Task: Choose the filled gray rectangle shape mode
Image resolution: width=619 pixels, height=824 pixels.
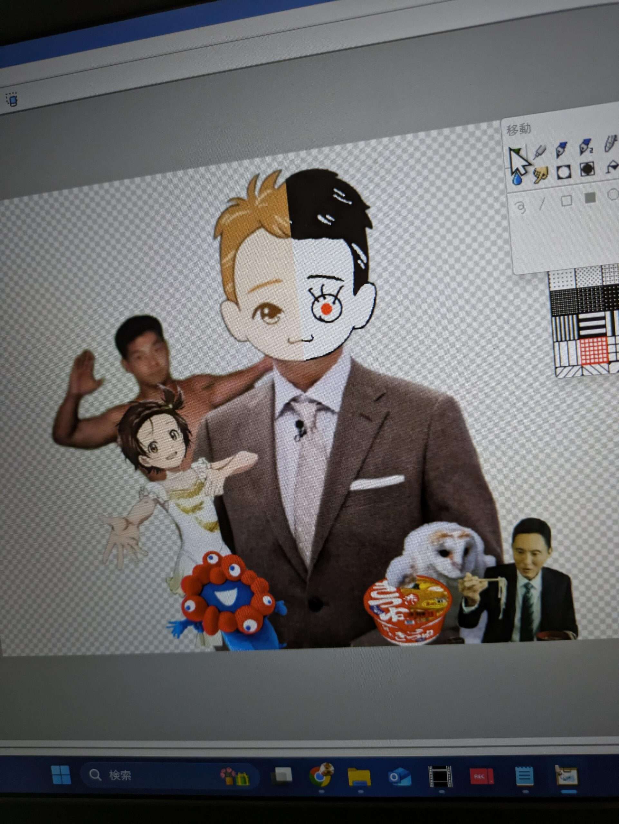Action: click(x=590, y=198)
